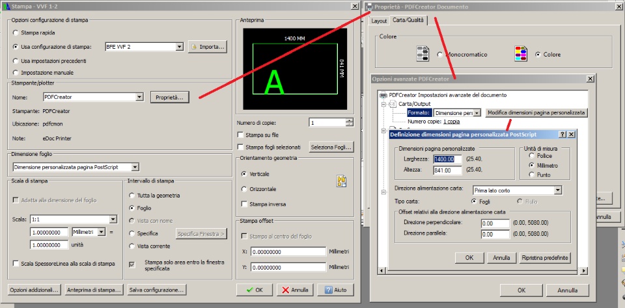625x308 pixels.
Task: Switch to the Layout tab
Action: (379, 21)
